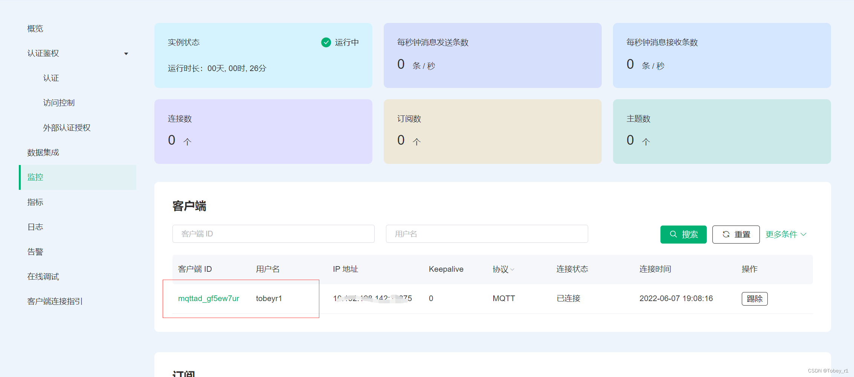The height and width of the screenshot is (377, 854).
Task: Click the 连接时间 column header
Action: tap(655, 269)
